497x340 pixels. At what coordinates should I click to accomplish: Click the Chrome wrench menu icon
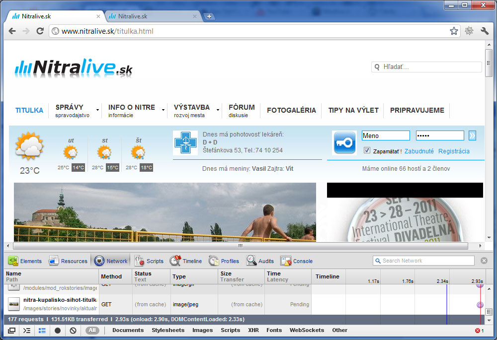pyautogui.click(x=485, y=31)
